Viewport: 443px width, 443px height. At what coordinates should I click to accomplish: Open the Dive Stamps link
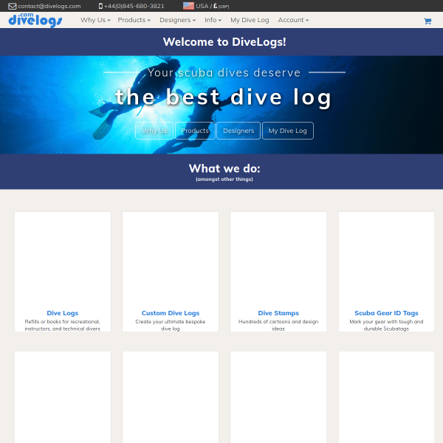point(278,313)
